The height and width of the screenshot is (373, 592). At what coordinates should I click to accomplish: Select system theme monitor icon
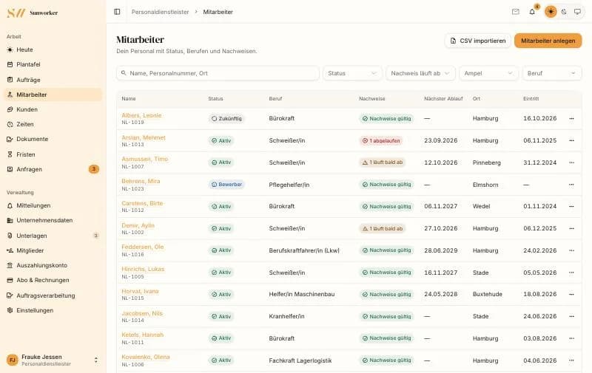tap(577, 12)
